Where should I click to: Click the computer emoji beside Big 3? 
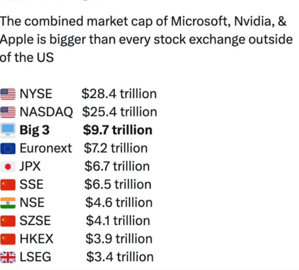point(8,130)
